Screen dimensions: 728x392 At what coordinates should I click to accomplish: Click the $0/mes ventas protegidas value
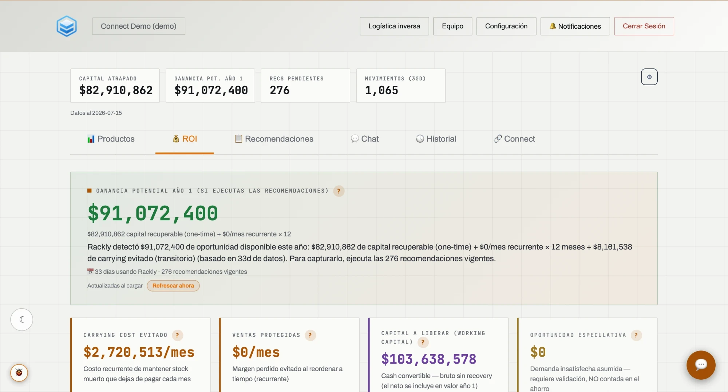[256, 352]
